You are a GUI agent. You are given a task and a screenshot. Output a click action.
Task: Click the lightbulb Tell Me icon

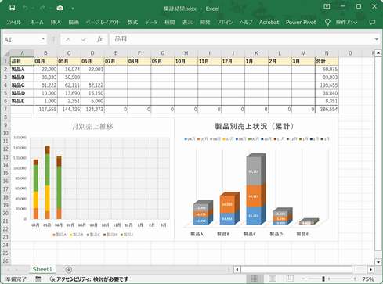(327, 23)
